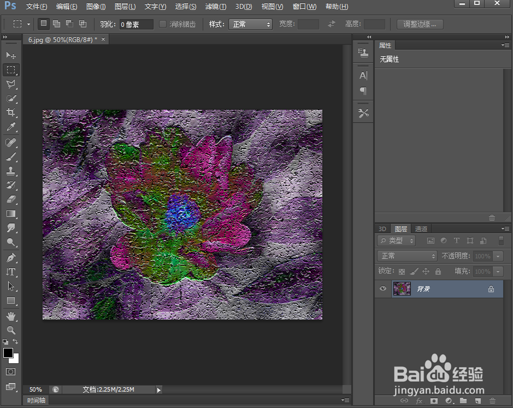Click the 羽化 feather input field
513x408 pixels.
[136, 24]
